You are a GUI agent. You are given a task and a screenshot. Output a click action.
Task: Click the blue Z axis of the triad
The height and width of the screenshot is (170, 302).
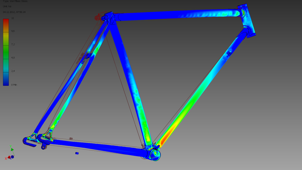(x=12, y=157)
